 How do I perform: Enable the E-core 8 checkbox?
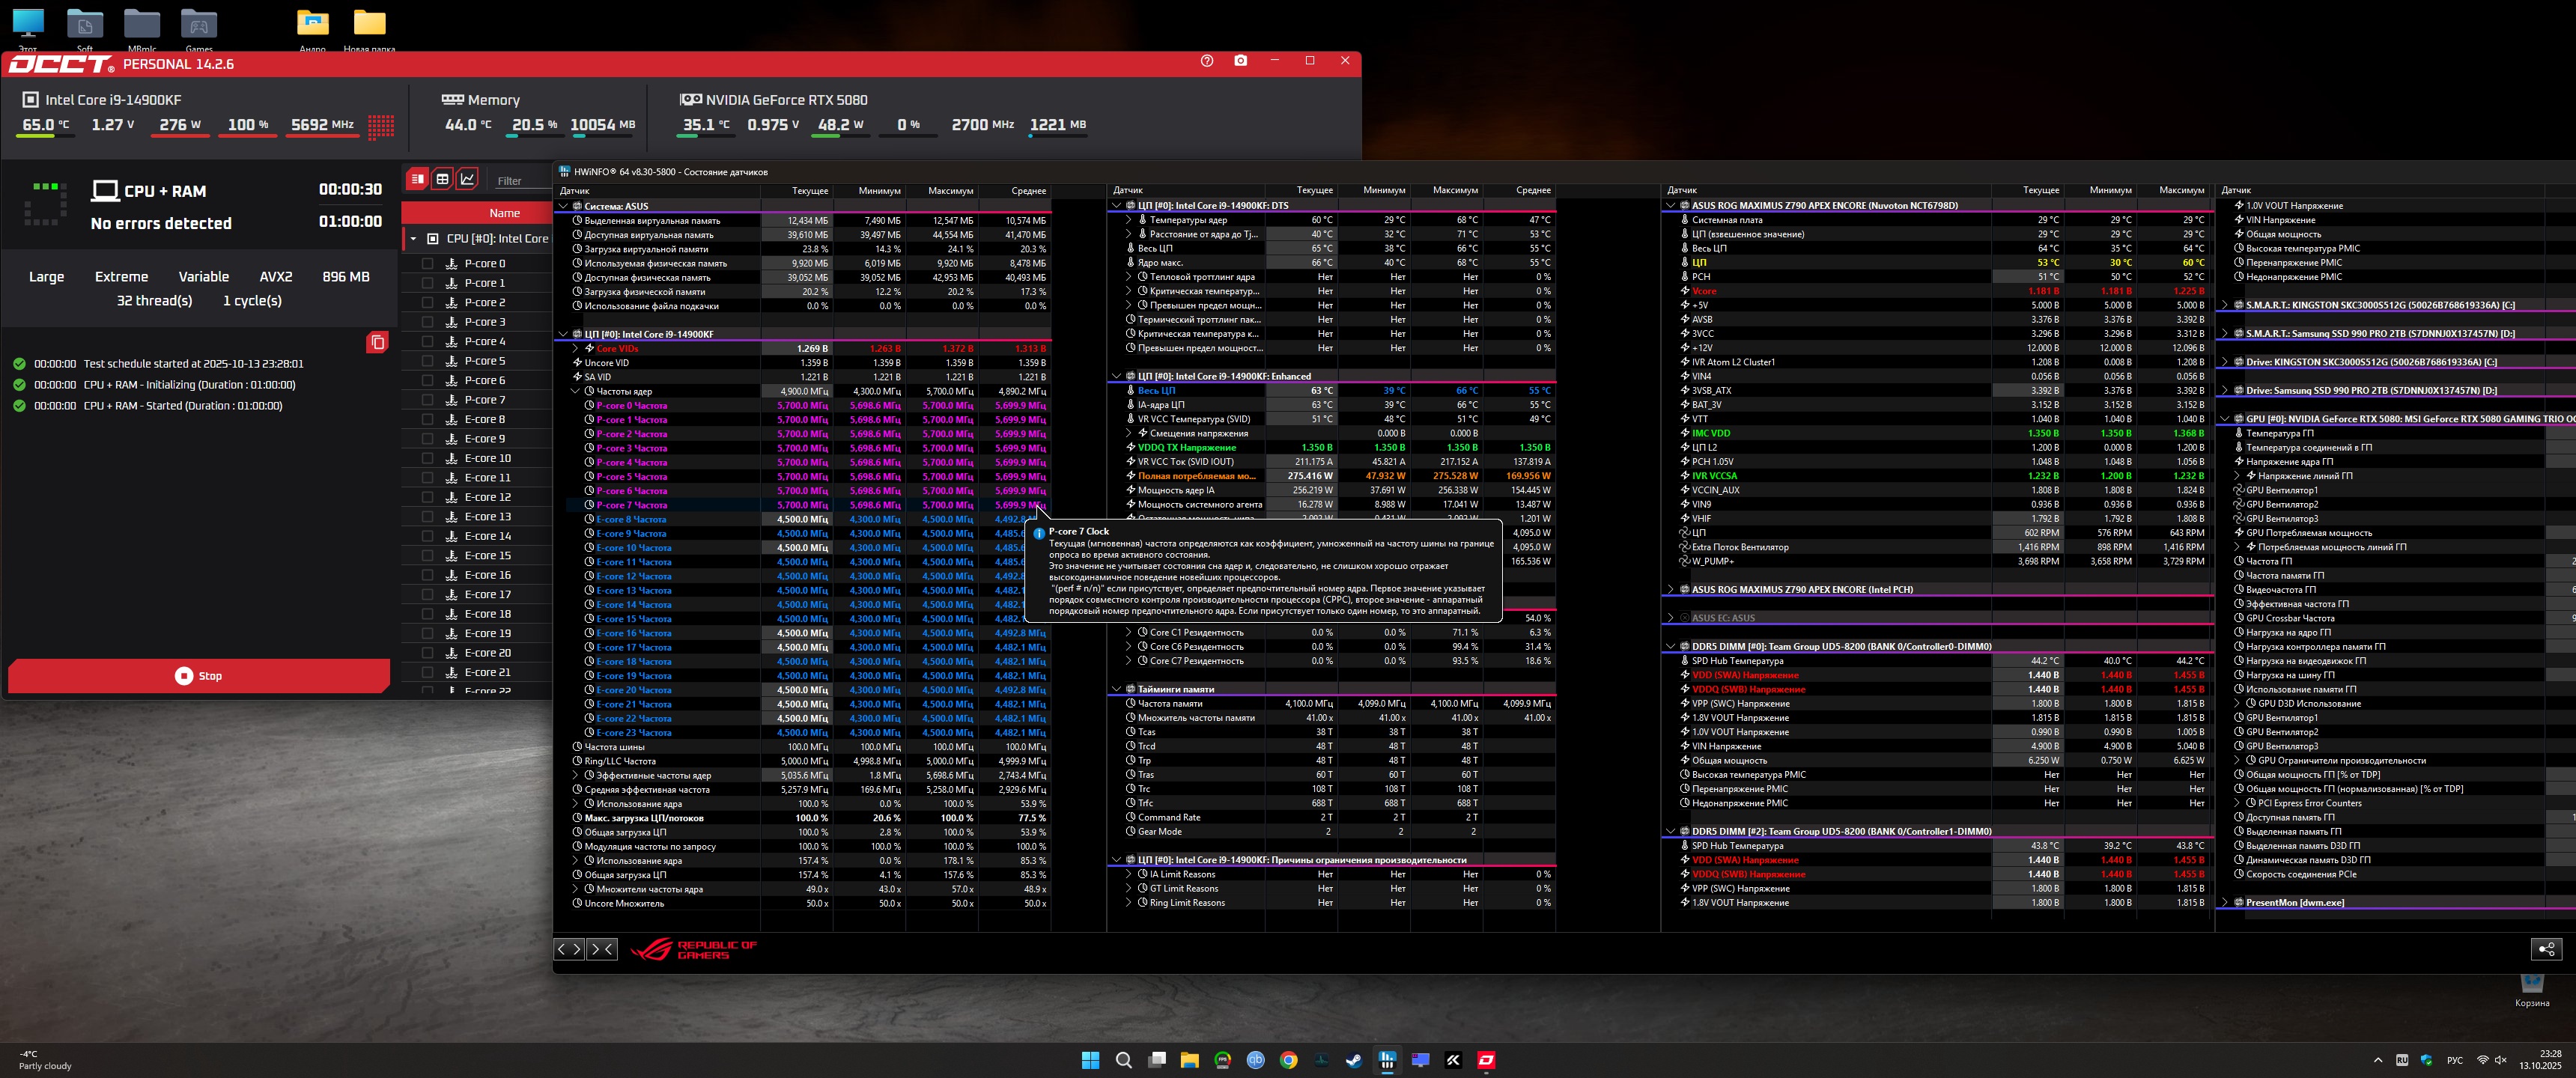coord(428,420)
